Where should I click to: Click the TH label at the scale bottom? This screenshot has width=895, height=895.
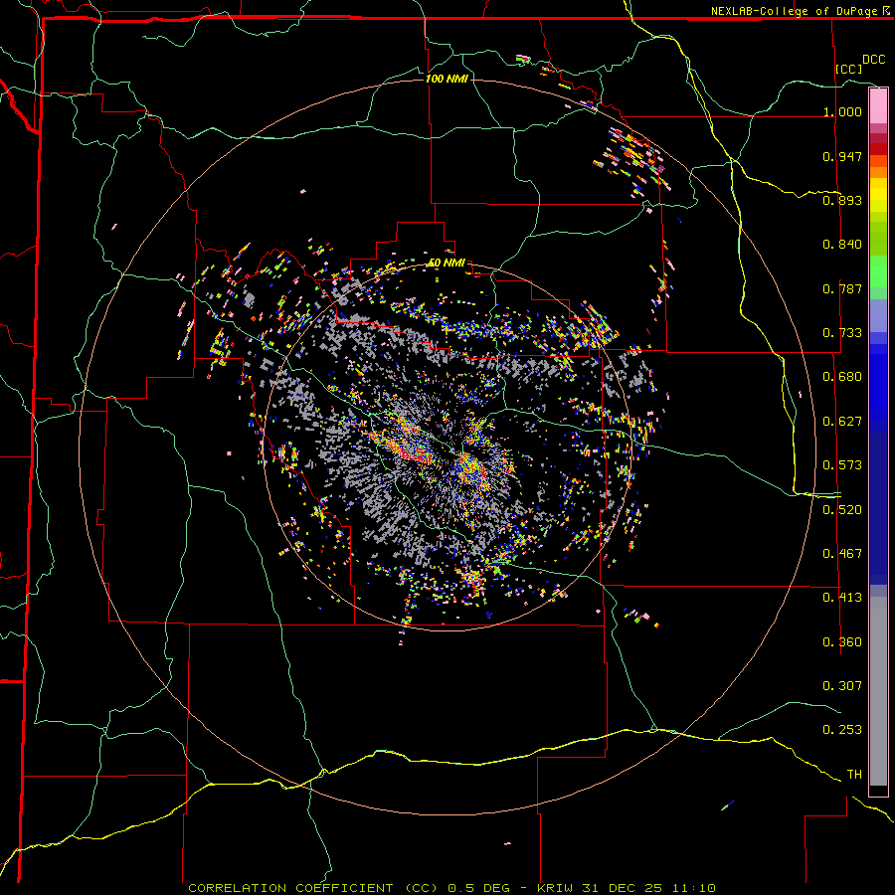(854, 775)
